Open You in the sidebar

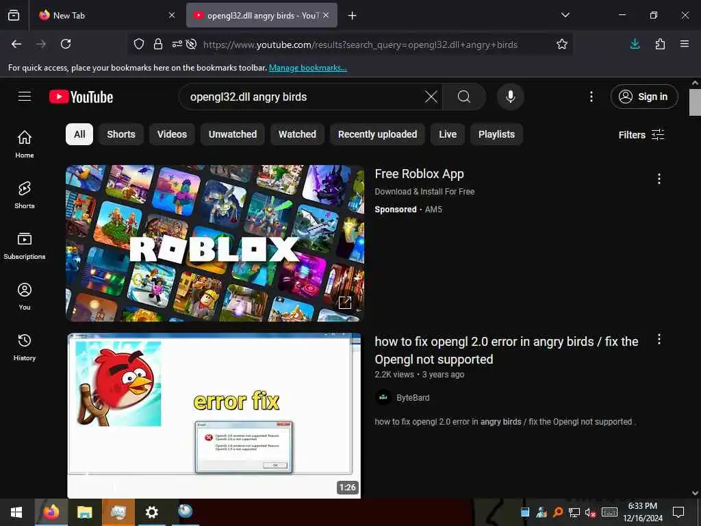25,296
